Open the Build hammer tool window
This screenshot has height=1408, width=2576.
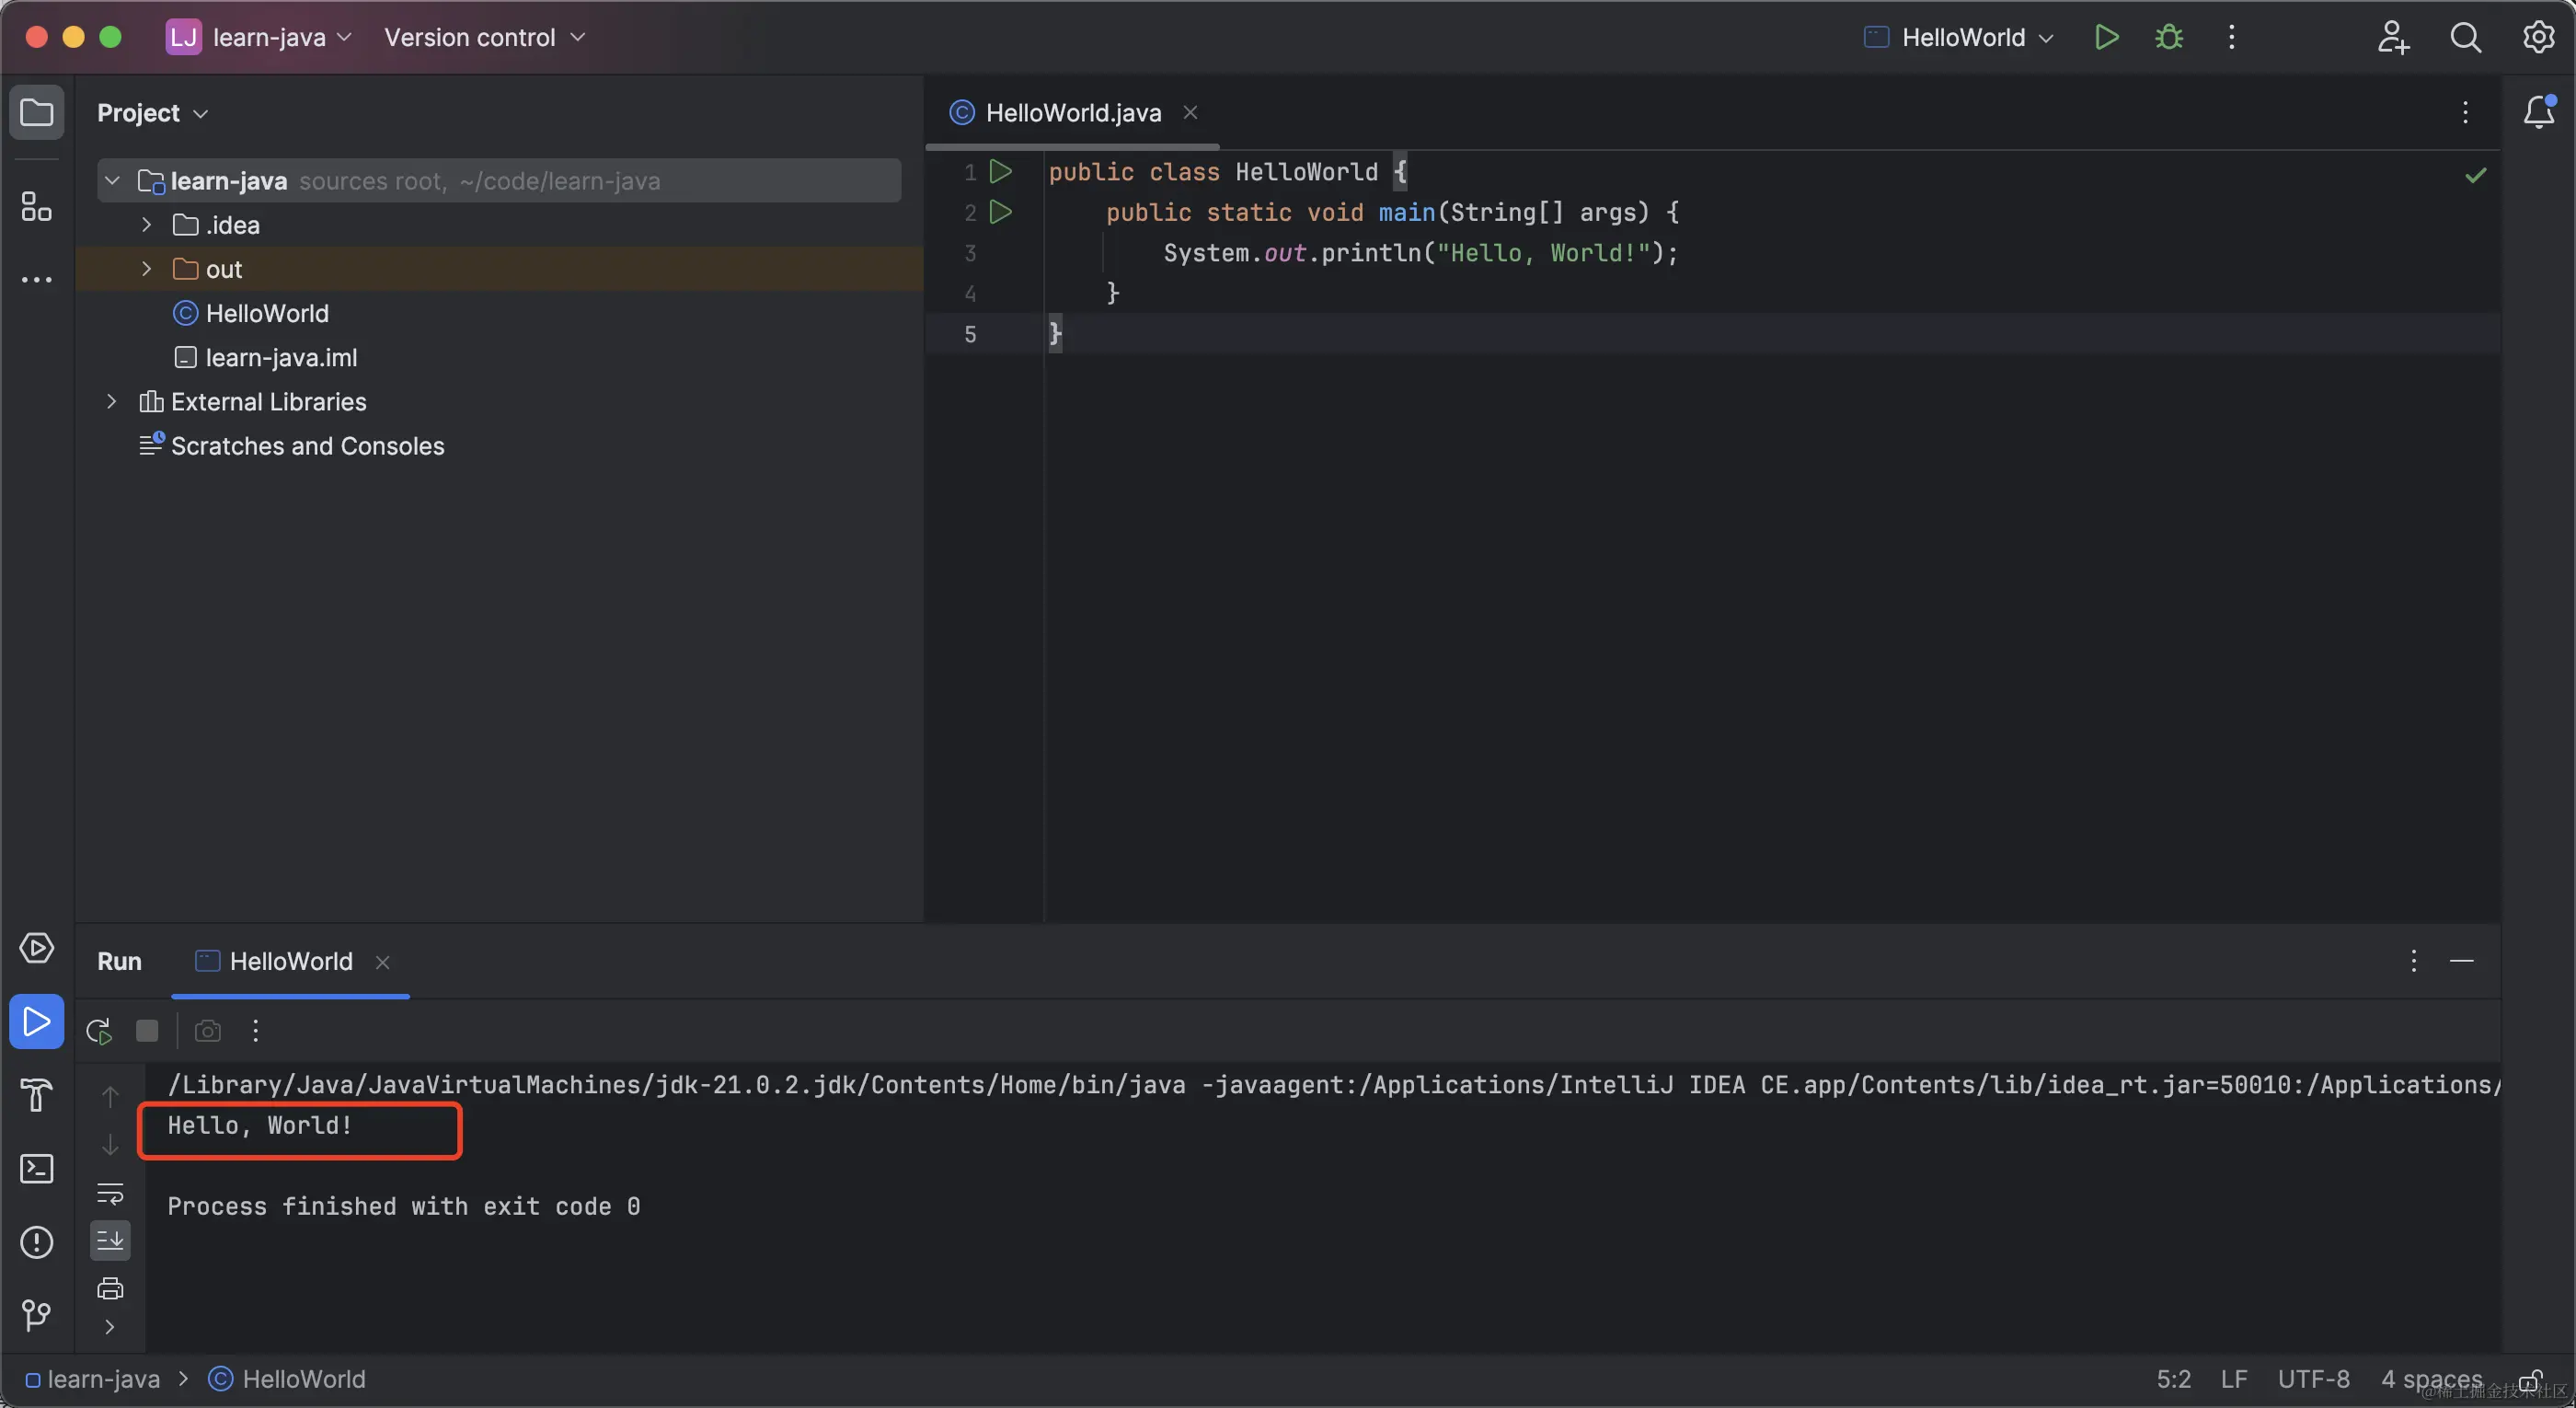pyautogui.click(x=37, y=1095)
